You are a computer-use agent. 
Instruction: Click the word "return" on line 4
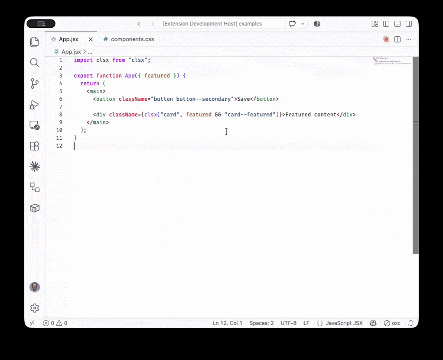(x=90, y=84)
